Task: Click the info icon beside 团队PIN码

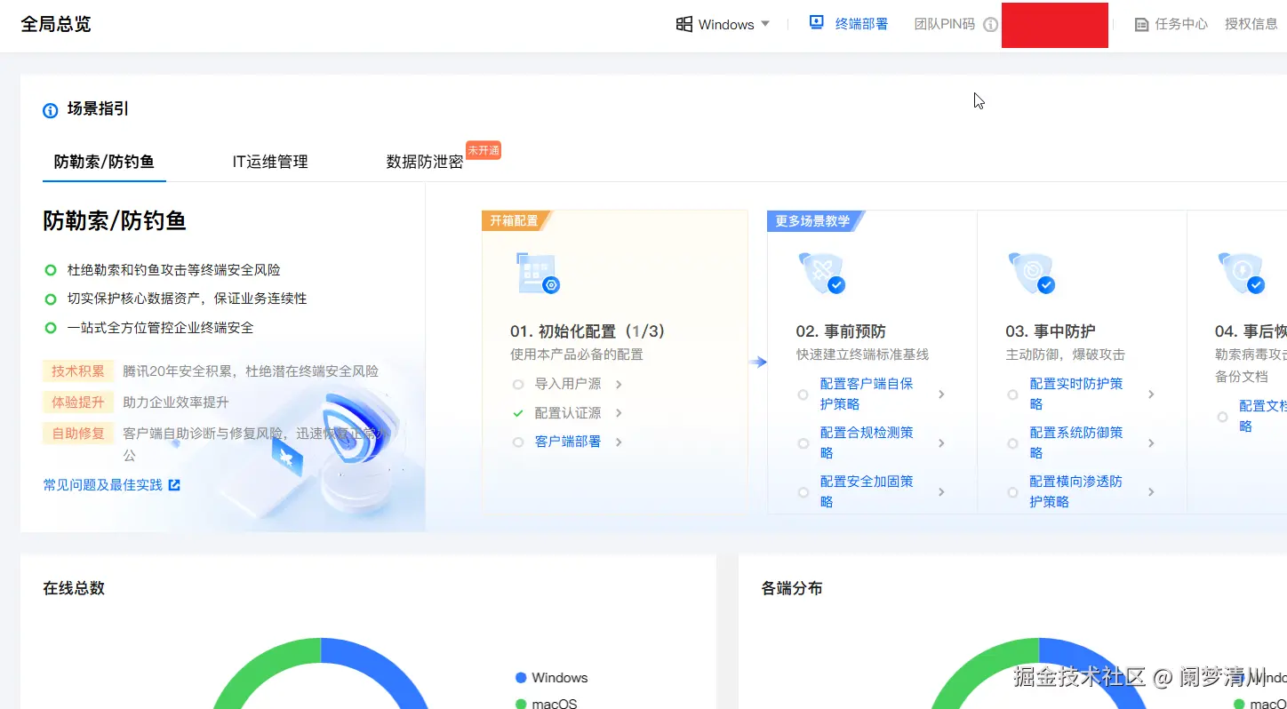Action: (991, 25)
